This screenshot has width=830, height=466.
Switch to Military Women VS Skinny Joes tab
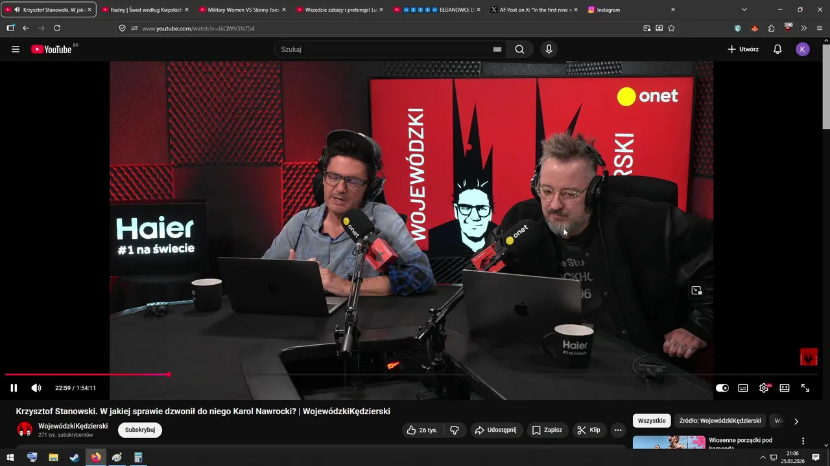click(x=243, y=10)
